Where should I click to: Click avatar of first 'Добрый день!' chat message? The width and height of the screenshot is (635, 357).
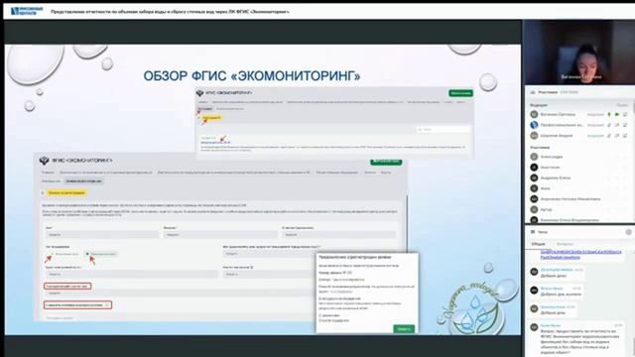[x=534, y=272]
